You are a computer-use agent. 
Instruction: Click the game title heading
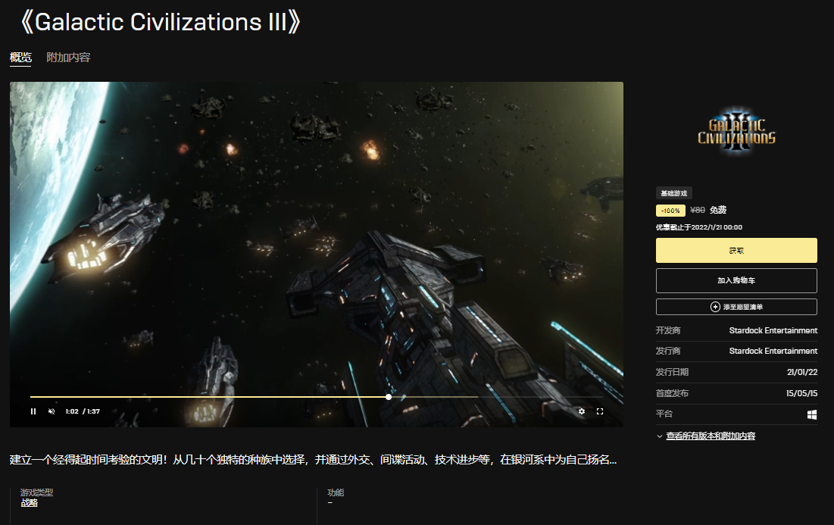[x=160, y=22]
